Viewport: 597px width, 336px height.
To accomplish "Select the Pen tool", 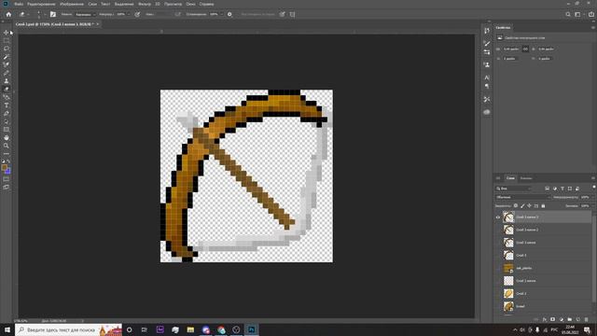I will 7,114.
